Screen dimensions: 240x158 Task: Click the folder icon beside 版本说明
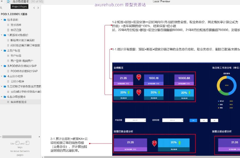click(x=5, y=20)
